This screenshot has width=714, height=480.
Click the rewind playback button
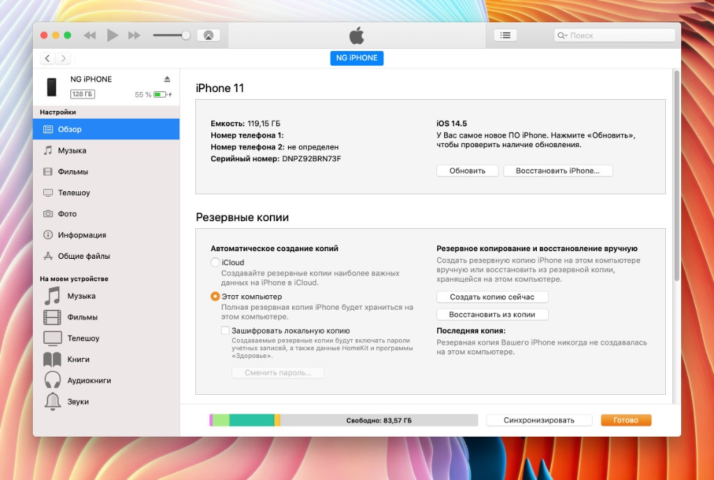pos(90,36)
